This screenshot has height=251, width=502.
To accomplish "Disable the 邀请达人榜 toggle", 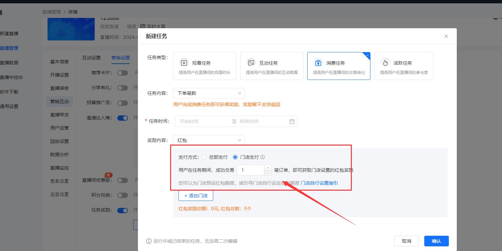I will click(x=123, y=118).
